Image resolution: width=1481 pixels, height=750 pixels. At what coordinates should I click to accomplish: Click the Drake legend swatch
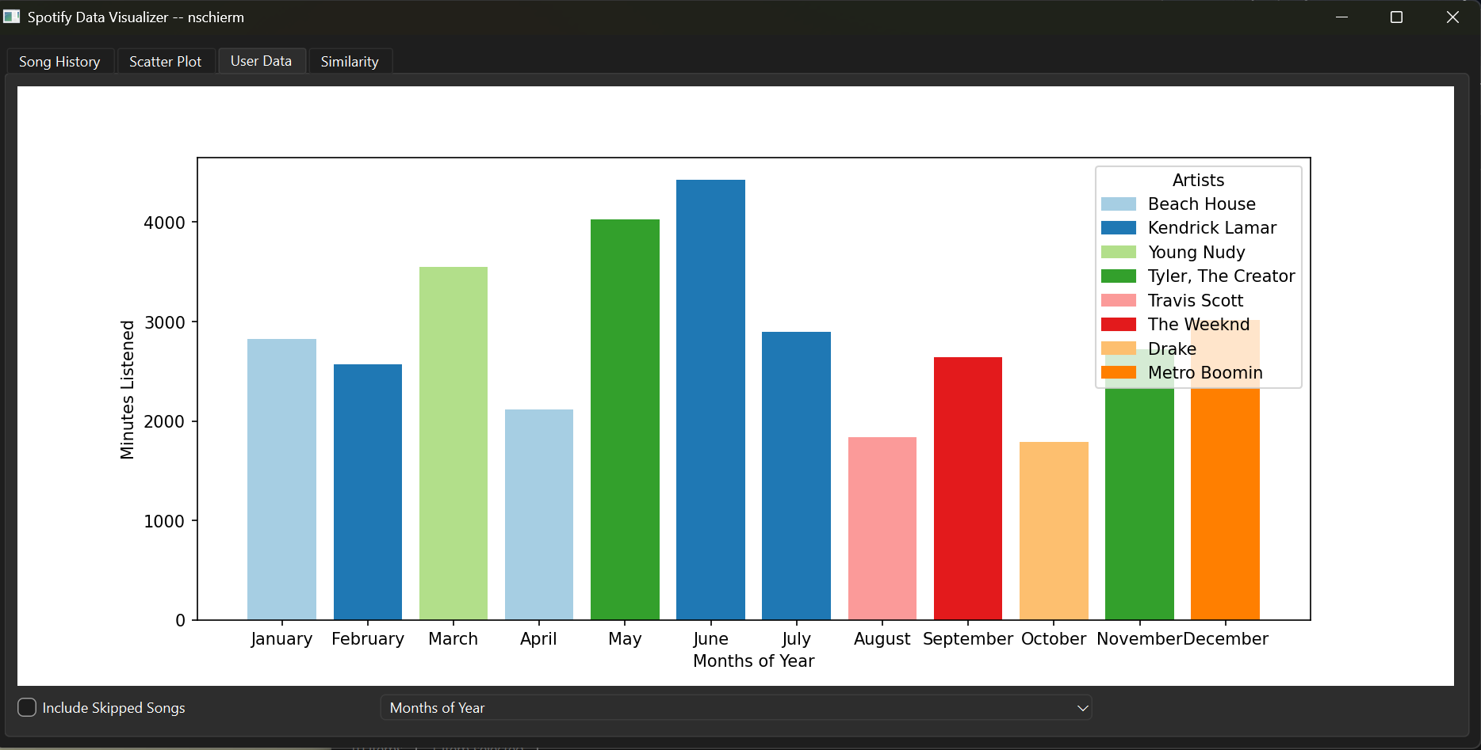1119,348
